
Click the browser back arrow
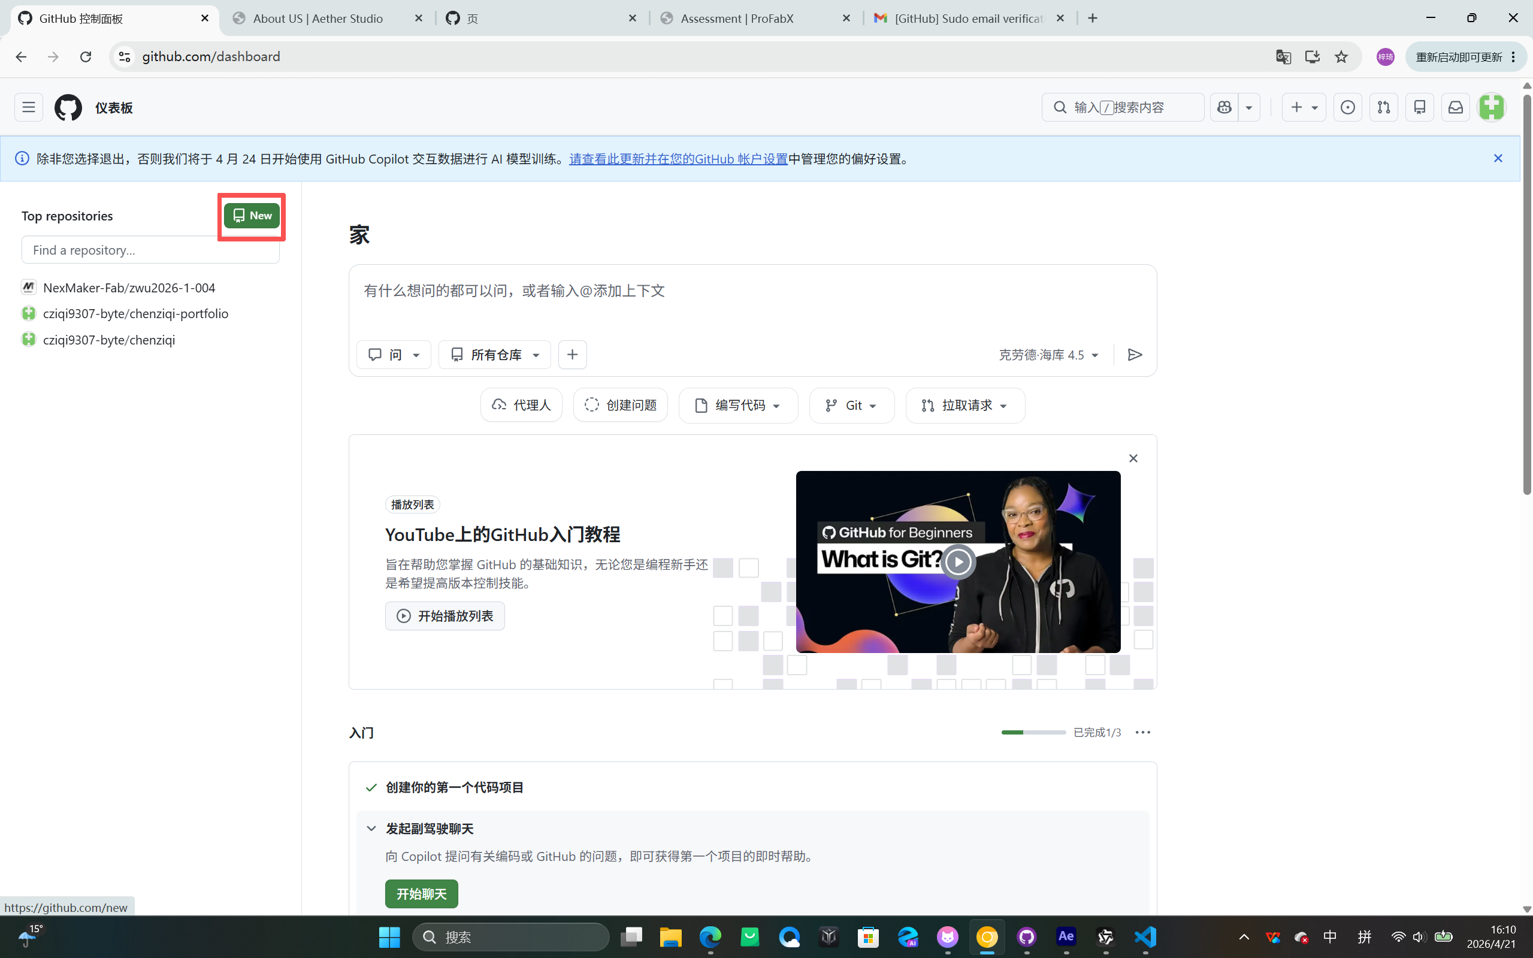[21, 56]
